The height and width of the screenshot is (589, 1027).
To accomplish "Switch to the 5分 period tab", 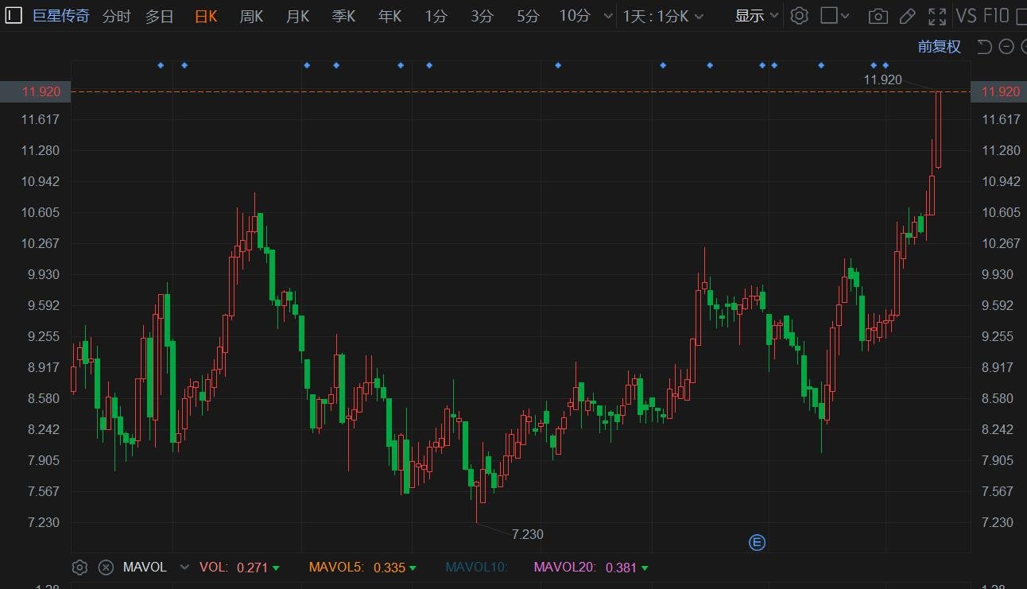I will [x=528, y=16].
